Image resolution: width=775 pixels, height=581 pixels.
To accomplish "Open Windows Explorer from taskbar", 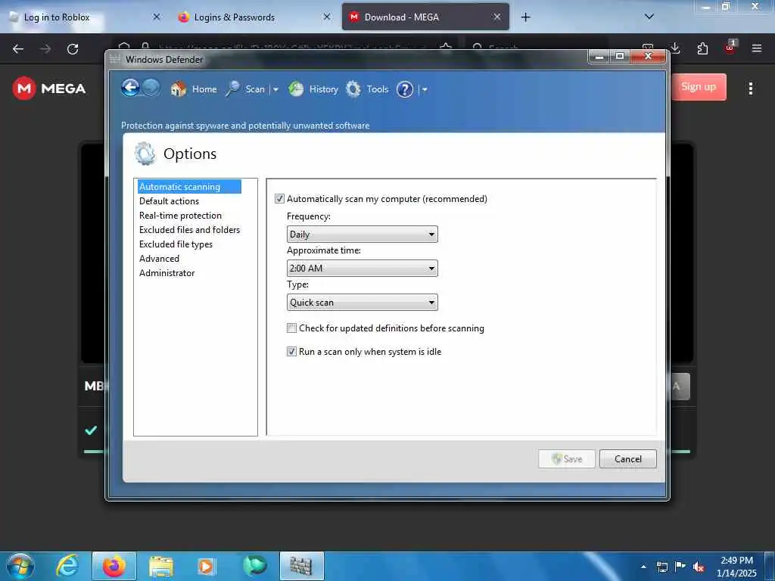I will (x=161, y=566).
